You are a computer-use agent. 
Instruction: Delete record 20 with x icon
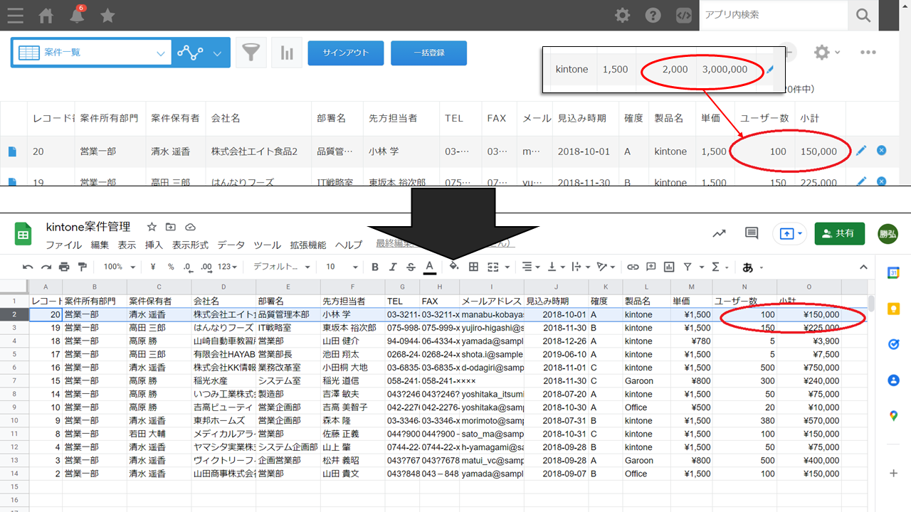click(882, 151)
